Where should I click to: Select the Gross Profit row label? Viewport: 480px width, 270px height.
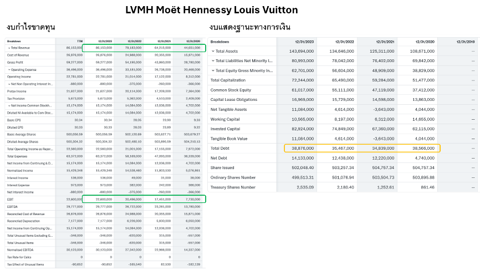pyautogui.click(x=15, y=63)
